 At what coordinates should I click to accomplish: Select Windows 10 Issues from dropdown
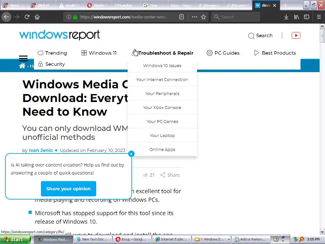point(162,65)
